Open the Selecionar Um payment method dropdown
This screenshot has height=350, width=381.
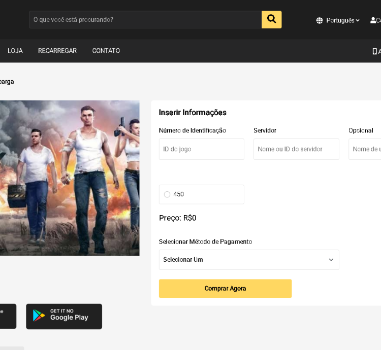pos(248,260)
